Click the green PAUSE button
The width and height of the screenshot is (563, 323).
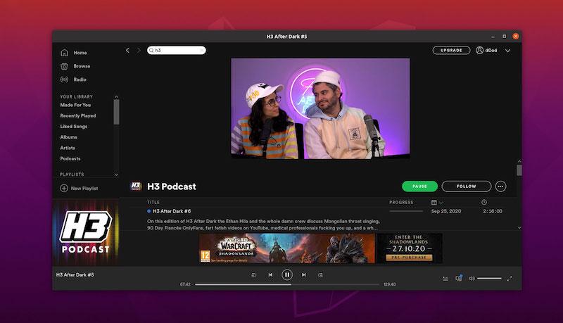point(419,186)
